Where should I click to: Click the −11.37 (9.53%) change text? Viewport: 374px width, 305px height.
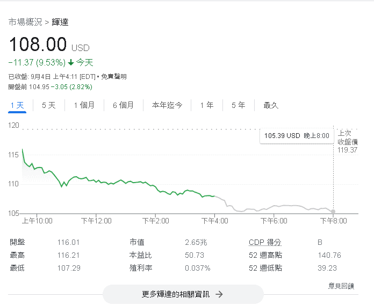point(37,63)
